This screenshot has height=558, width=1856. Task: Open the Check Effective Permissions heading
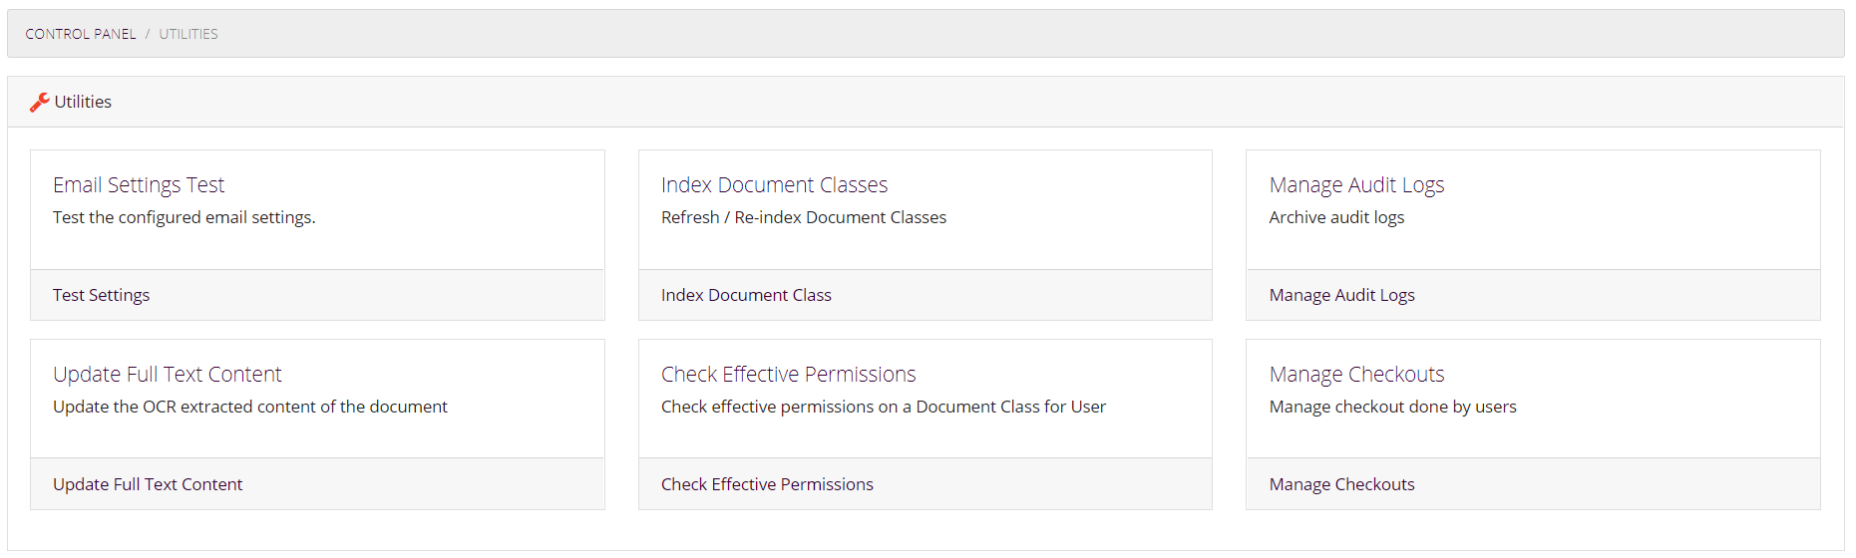coord(788,375)
